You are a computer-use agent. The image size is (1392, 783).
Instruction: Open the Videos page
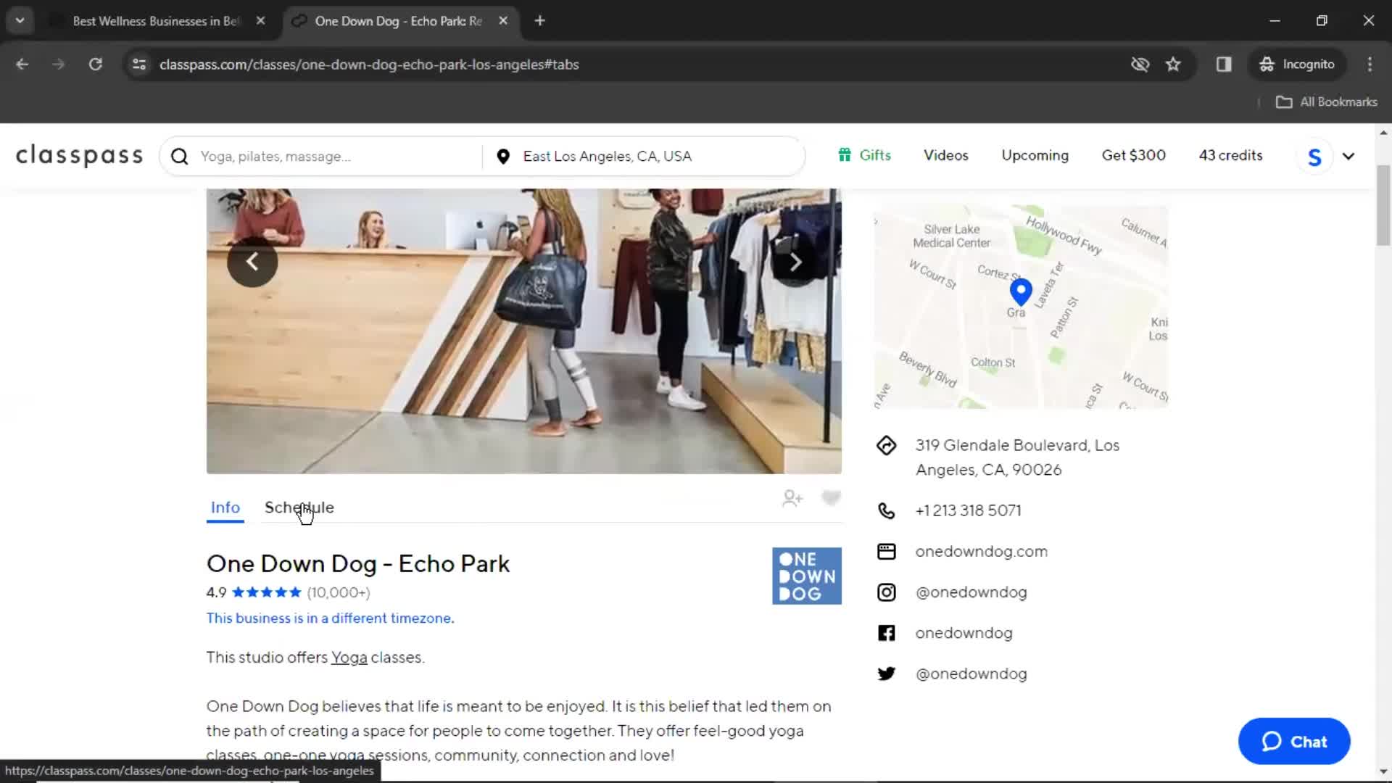point(945,155)
